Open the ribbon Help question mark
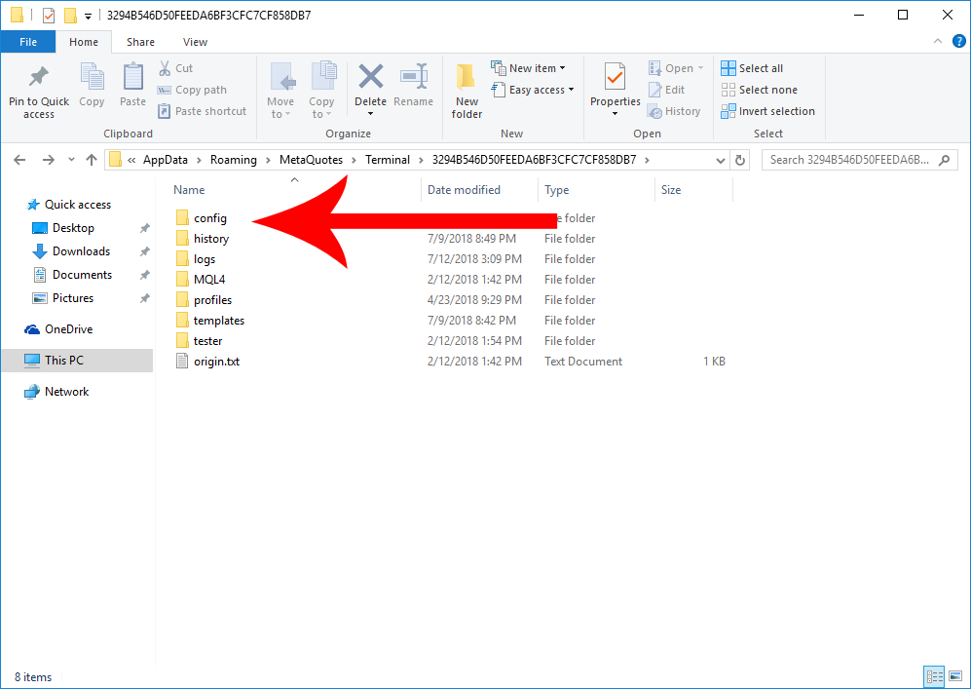971x689 pixels. pyautogui.click(x=958, y=42)
